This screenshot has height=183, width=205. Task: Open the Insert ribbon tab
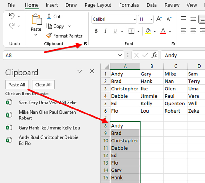[52, 5]
